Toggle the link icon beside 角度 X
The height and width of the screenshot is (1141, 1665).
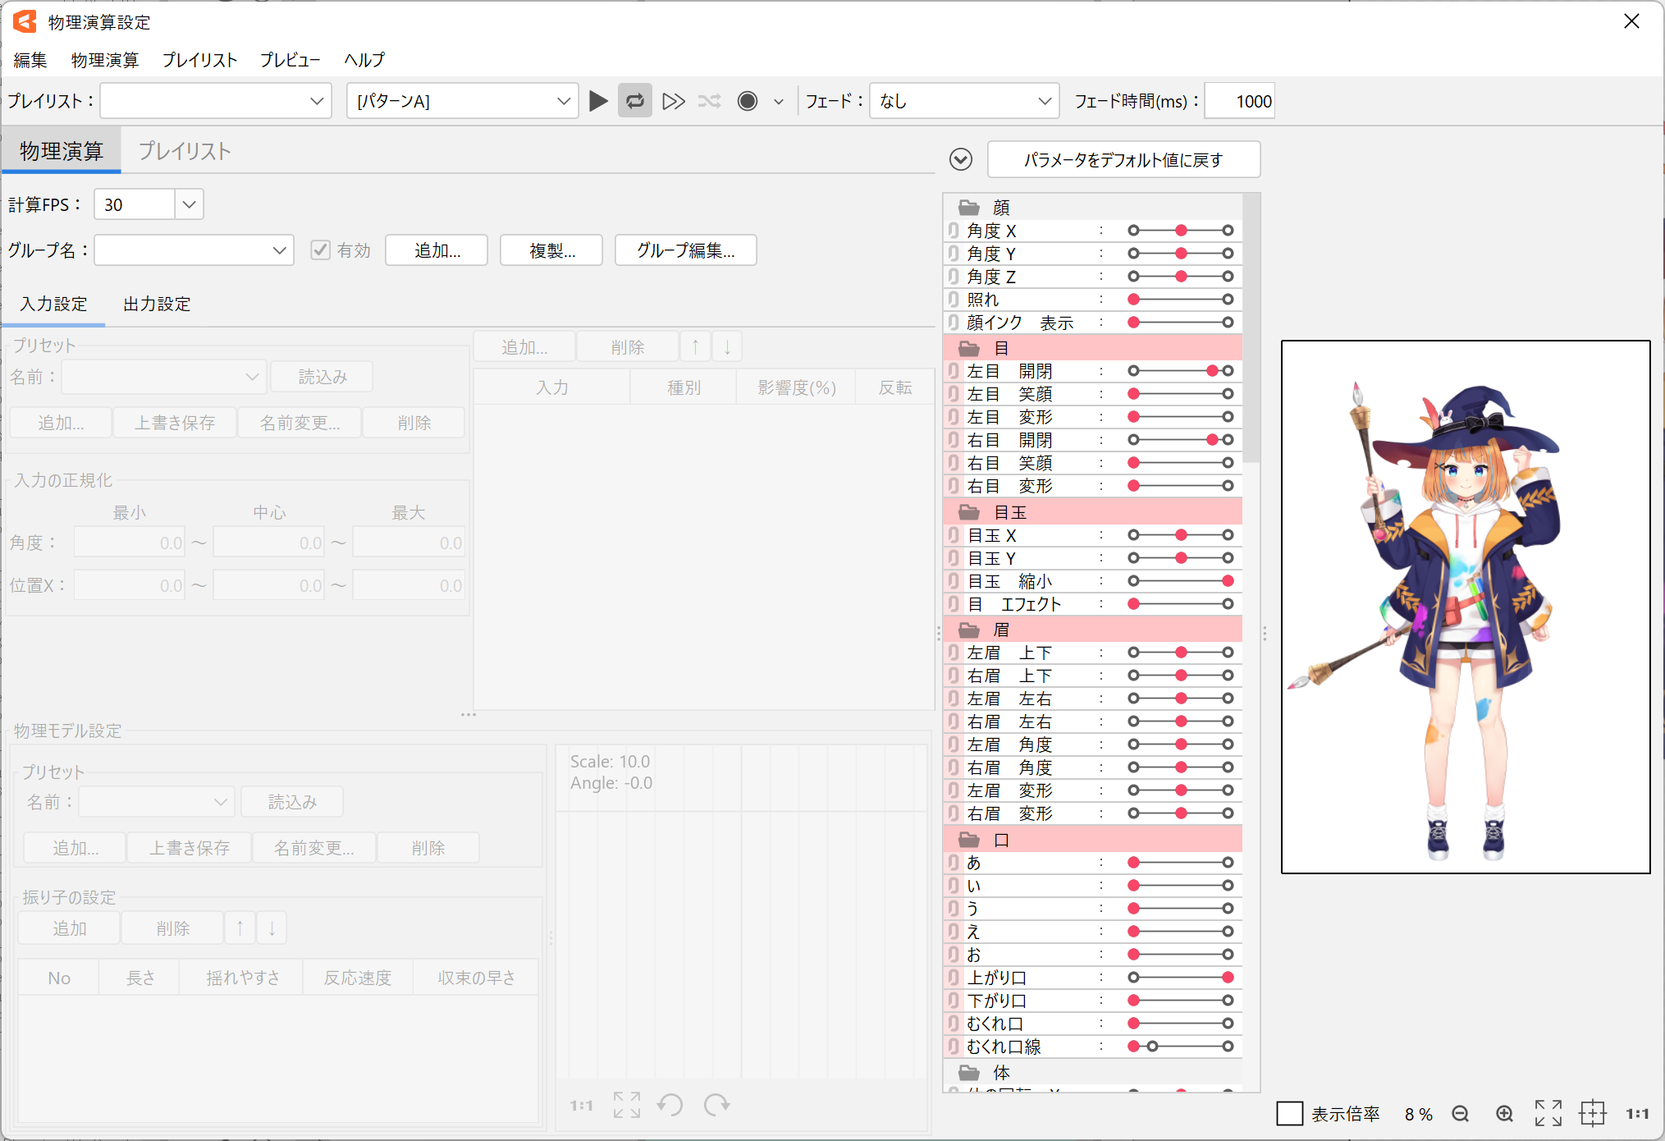coord(954,231)
